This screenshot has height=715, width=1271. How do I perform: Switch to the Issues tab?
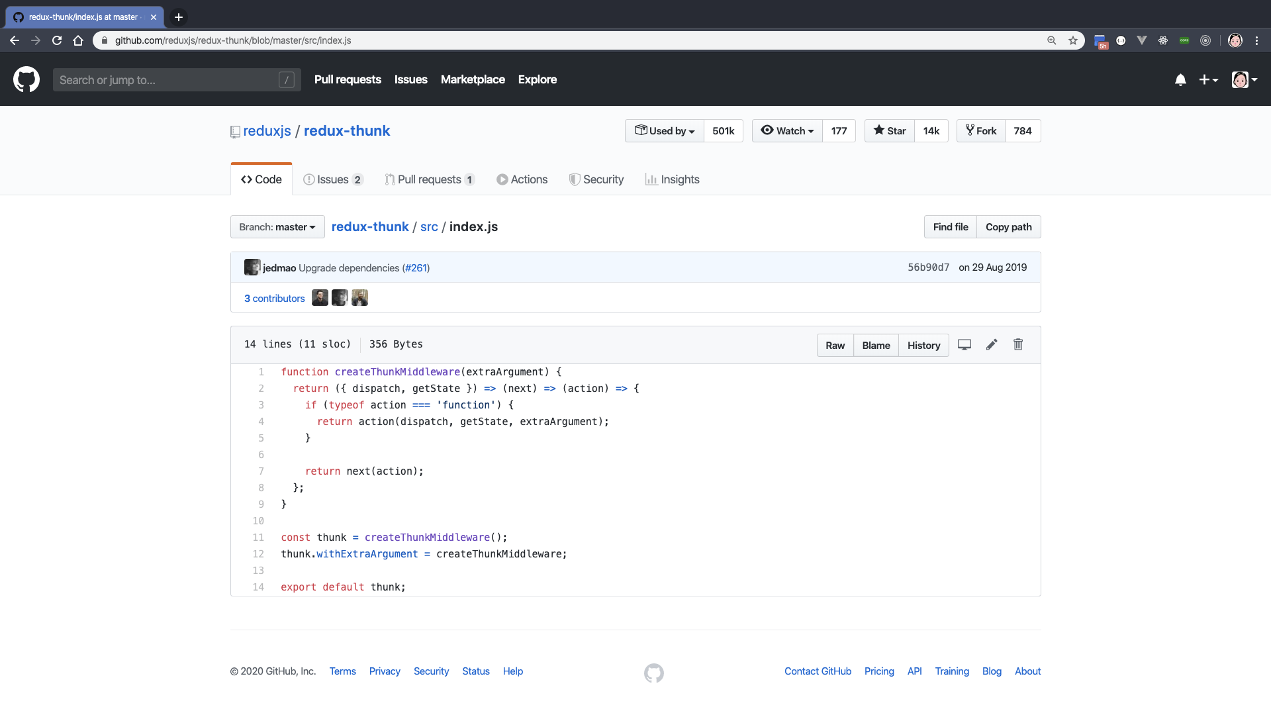click(333, 179)
